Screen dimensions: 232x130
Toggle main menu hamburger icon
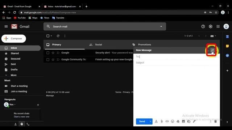pos(6,26)
